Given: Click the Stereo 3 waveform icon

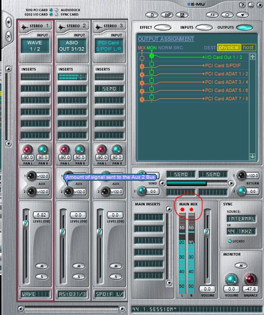Looking at the screenshot, I should [98, 27].
